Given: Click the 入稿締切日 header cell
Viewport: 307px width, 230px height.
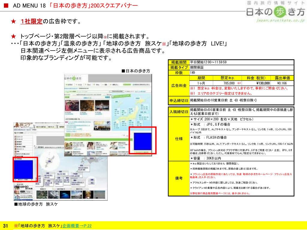Looking at the screenshot, I should pyautogui.click(x=179, y=112).
